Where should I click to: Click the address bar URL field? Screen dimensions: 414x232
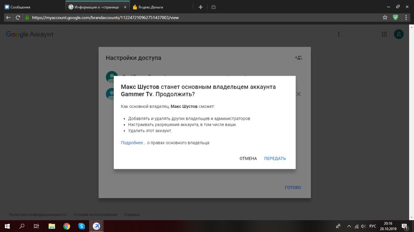pos(194,17)
